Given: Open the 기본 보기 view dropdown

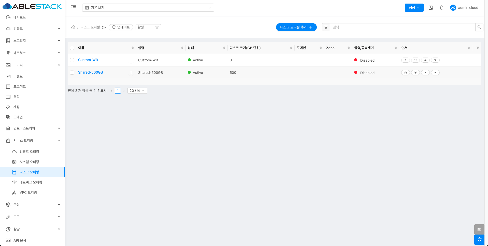Looking at the screenshot, I should point(148,8).
